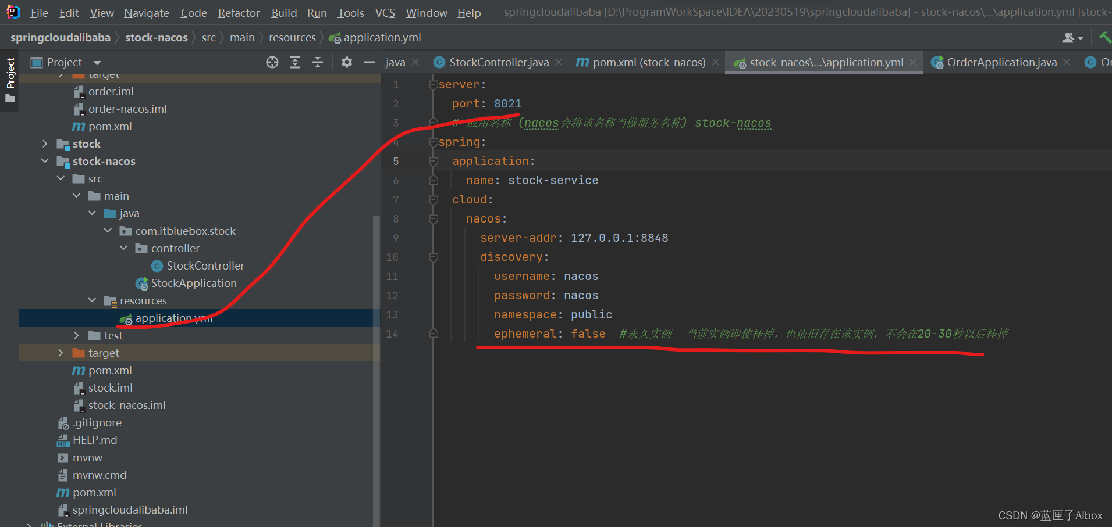Select stock-nacos.iml file
The width and height of the screenshot is (1112, 527).
[x=127, y=405]
